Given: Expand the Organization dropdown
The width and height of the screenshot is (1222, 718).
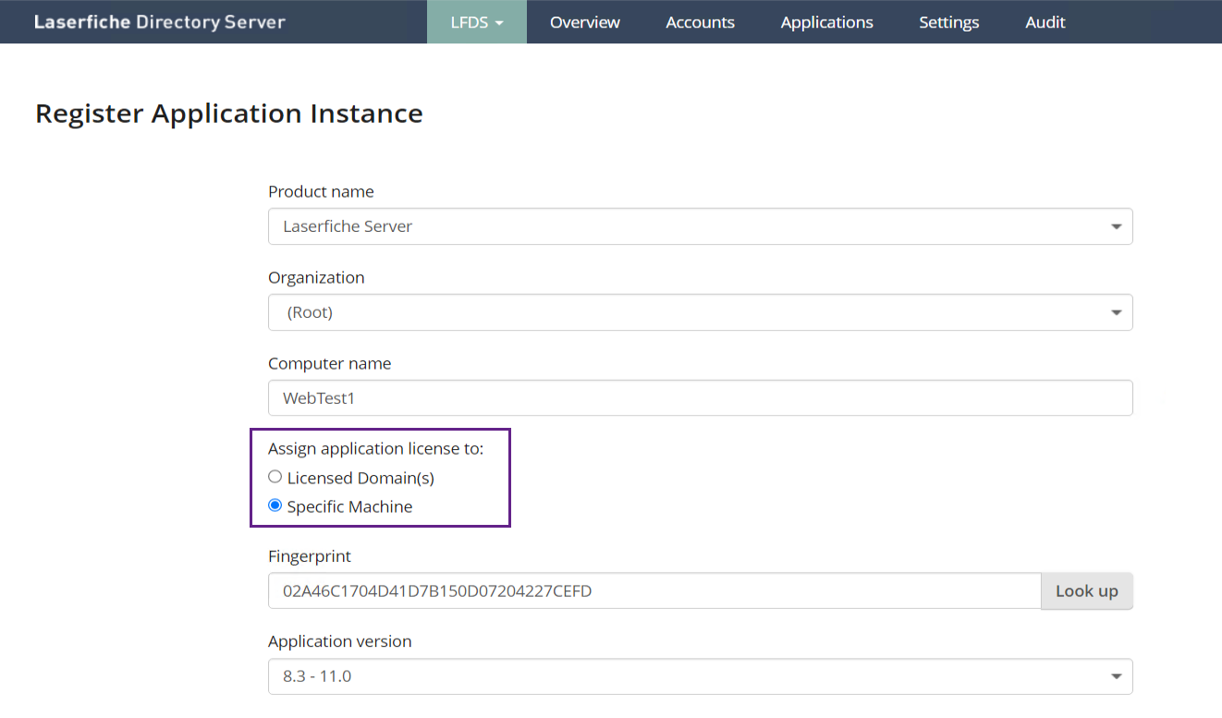Looking at the screenshot, I should point(701,312).
